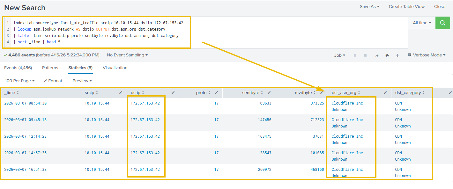Switch to the Patterns tab

pyautogui.click(x=50, y=68)
